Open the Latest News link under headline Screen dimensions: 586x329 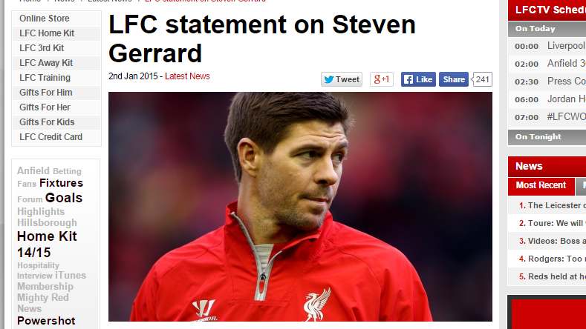click(x=187, y=76)
